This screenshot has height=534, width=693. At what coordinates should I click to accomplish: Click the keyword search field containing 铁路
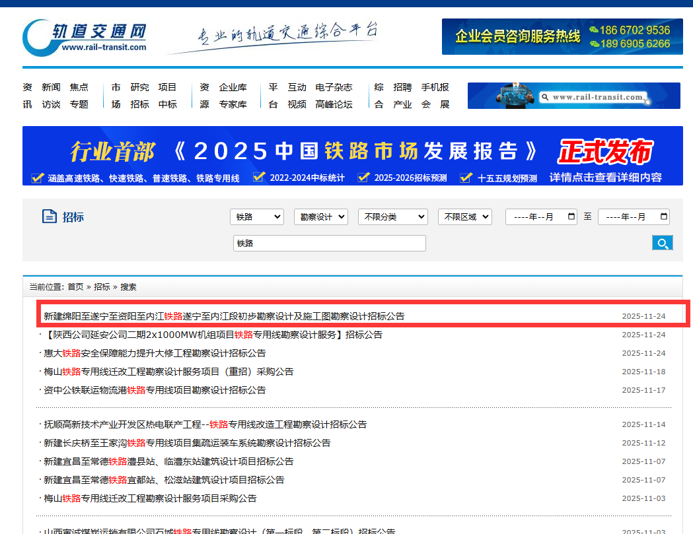(x=329, y=243)
